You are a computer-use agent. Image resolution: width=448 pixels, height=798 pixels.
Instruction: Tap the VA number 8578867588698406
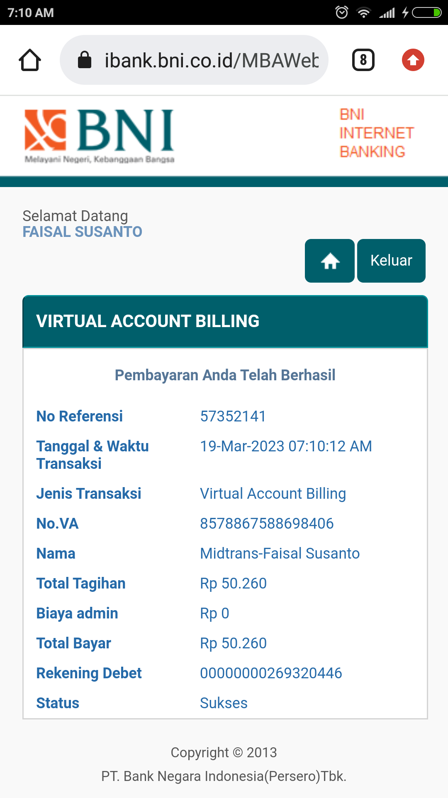(267, 524)
